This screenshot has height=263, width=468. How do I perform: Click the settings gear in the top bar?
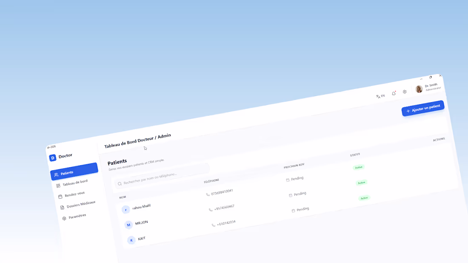(x=405, y=91)
